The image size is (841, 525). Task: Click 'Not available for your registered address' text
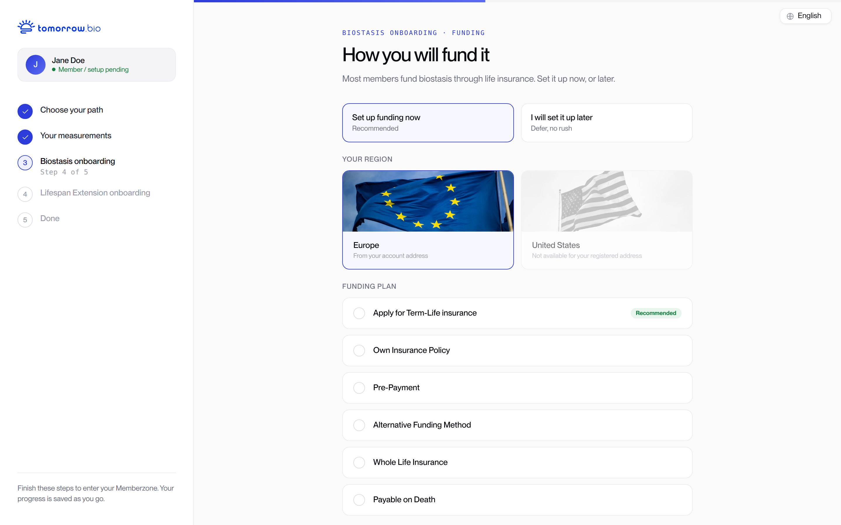[587, 256]
